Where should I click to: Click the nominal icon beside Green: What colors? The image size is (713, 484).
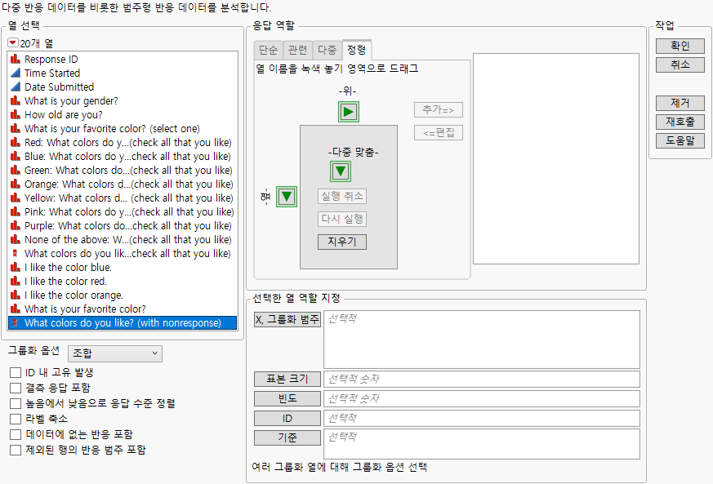click(16, 170)
